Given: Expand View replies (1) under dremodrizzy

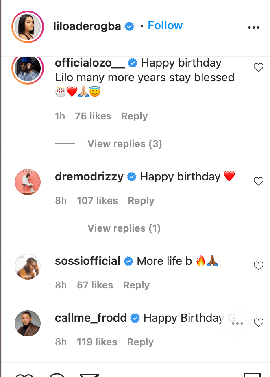Looking at the screenshot, I should click(x=124, y=228).
